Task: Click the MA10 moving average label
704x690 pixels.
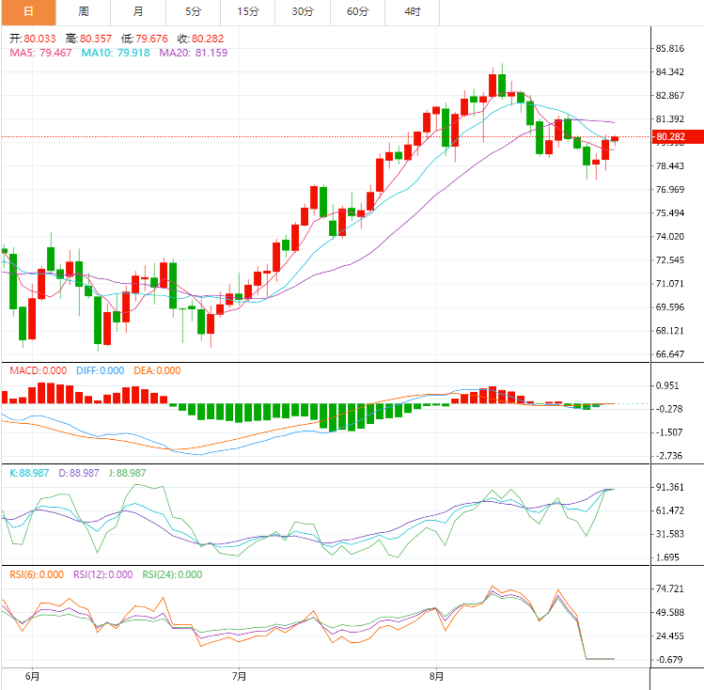Action: pos(116,53)
